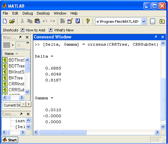
Task: Undock the Workspace panel
Action: pyautogui.click(x=20, y=37)
